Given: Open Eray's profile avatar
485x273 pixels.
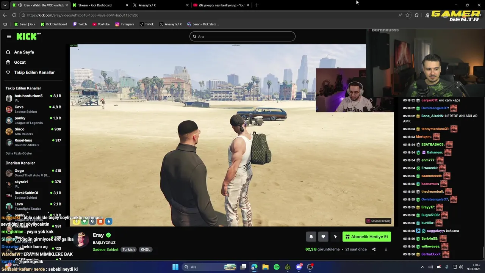Looking at the screenshot, I should pyautogui.click(x=81, y=239).
